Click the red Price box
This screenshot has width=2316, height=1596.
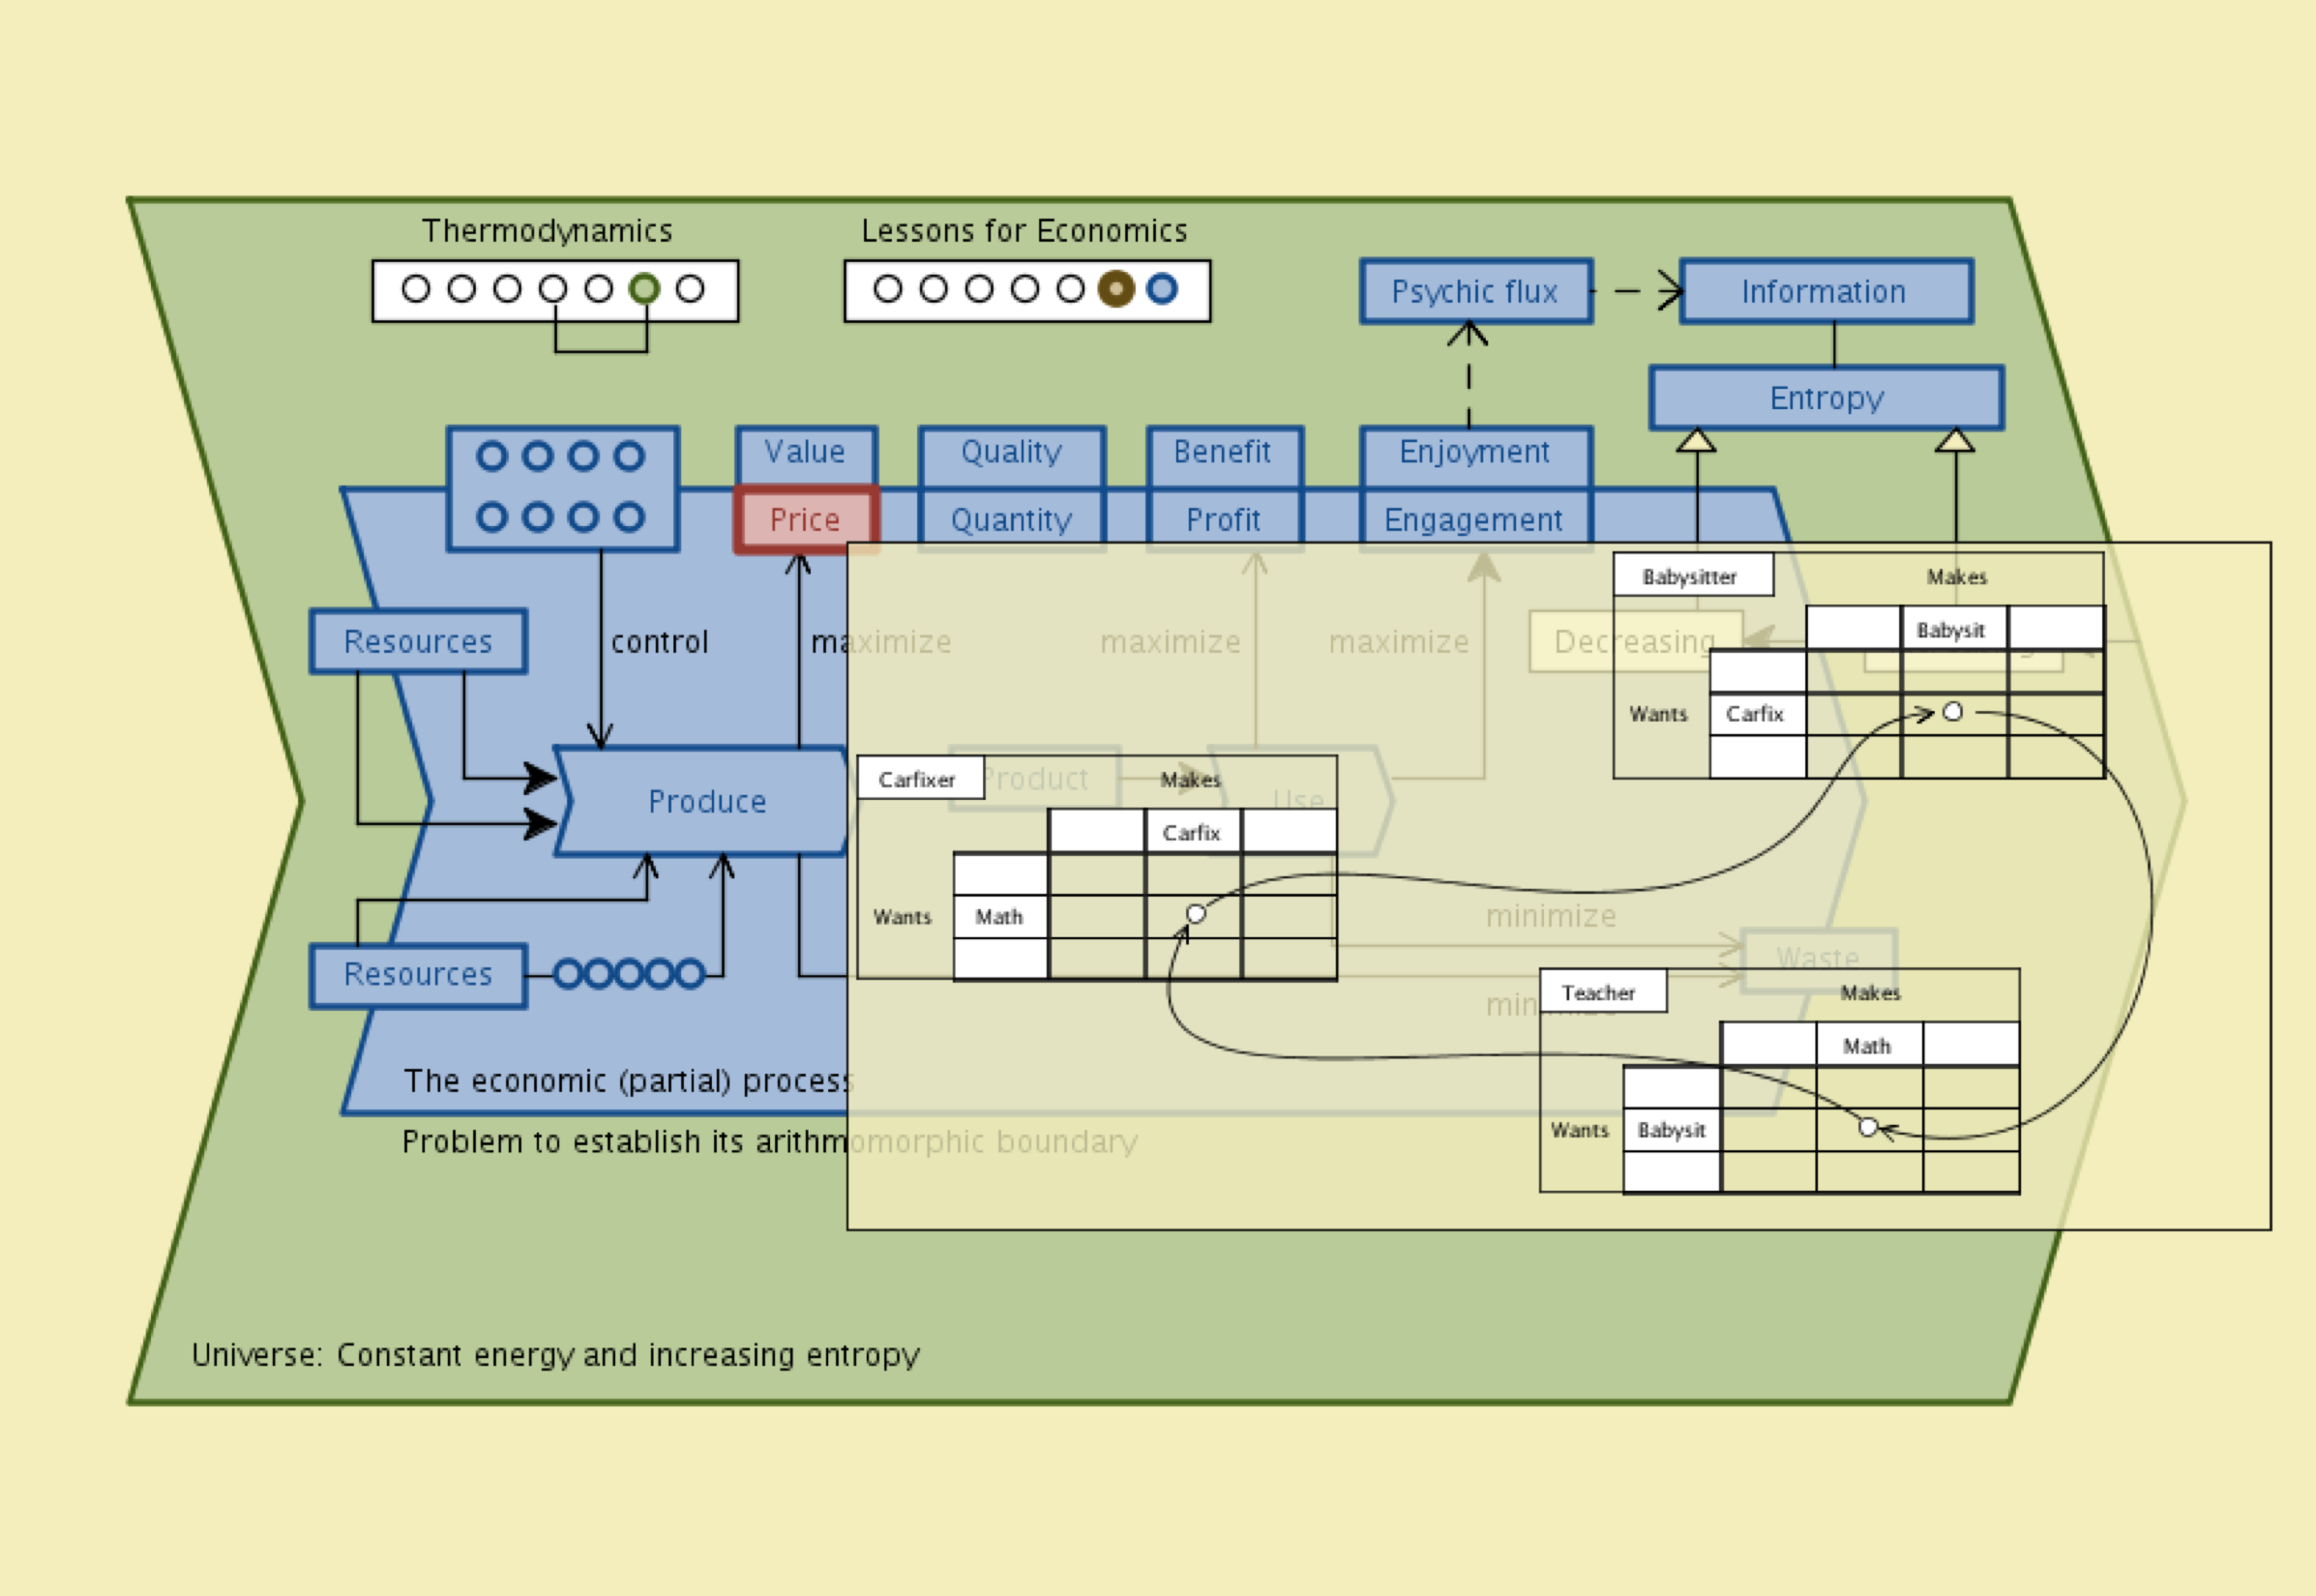pos(805,519)
